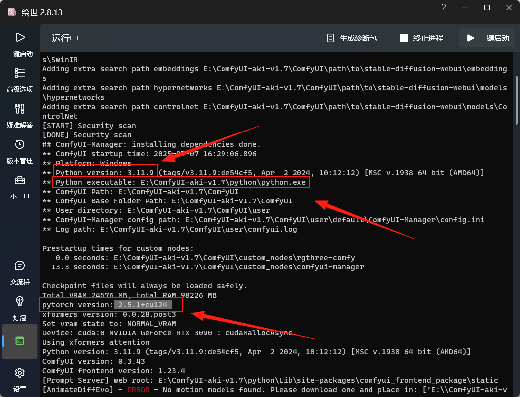Screen dimensions: 520x397
Task: Open 高级选项 advanced options in sidebar
Action: 20,80
